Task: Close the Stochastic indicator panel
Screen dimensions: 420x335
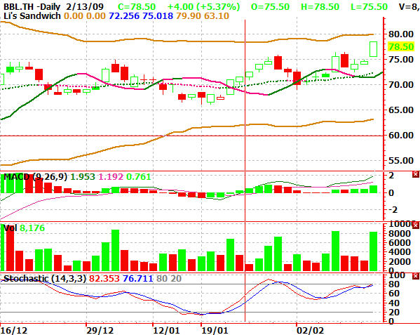Action: [416, 276]
